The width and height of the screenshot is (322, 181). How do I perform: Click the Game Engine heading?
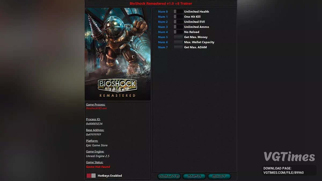point(95,152)
